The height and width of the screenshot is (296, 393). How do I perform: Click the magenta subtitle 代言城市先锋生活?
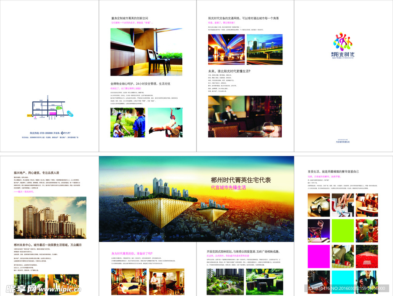[x=228, y=187]
